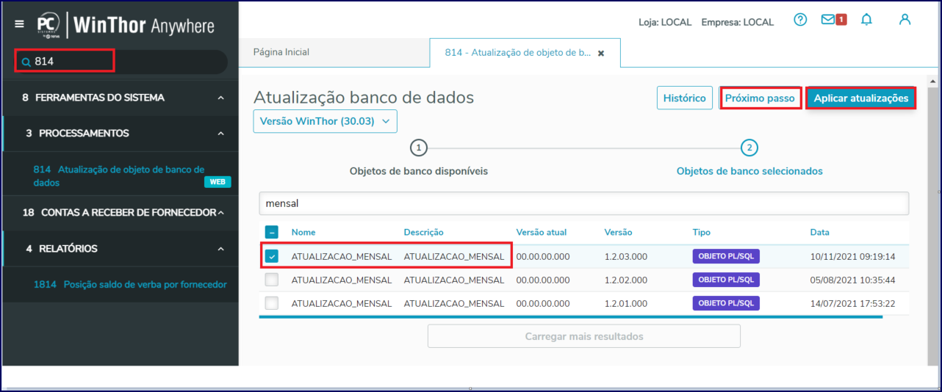
Task: Click the Histórico button
Action: (684, 98)
